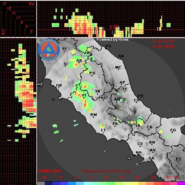The image size is (185, 185).
Task: Click the PS city label on map
Action: (108, 46)
